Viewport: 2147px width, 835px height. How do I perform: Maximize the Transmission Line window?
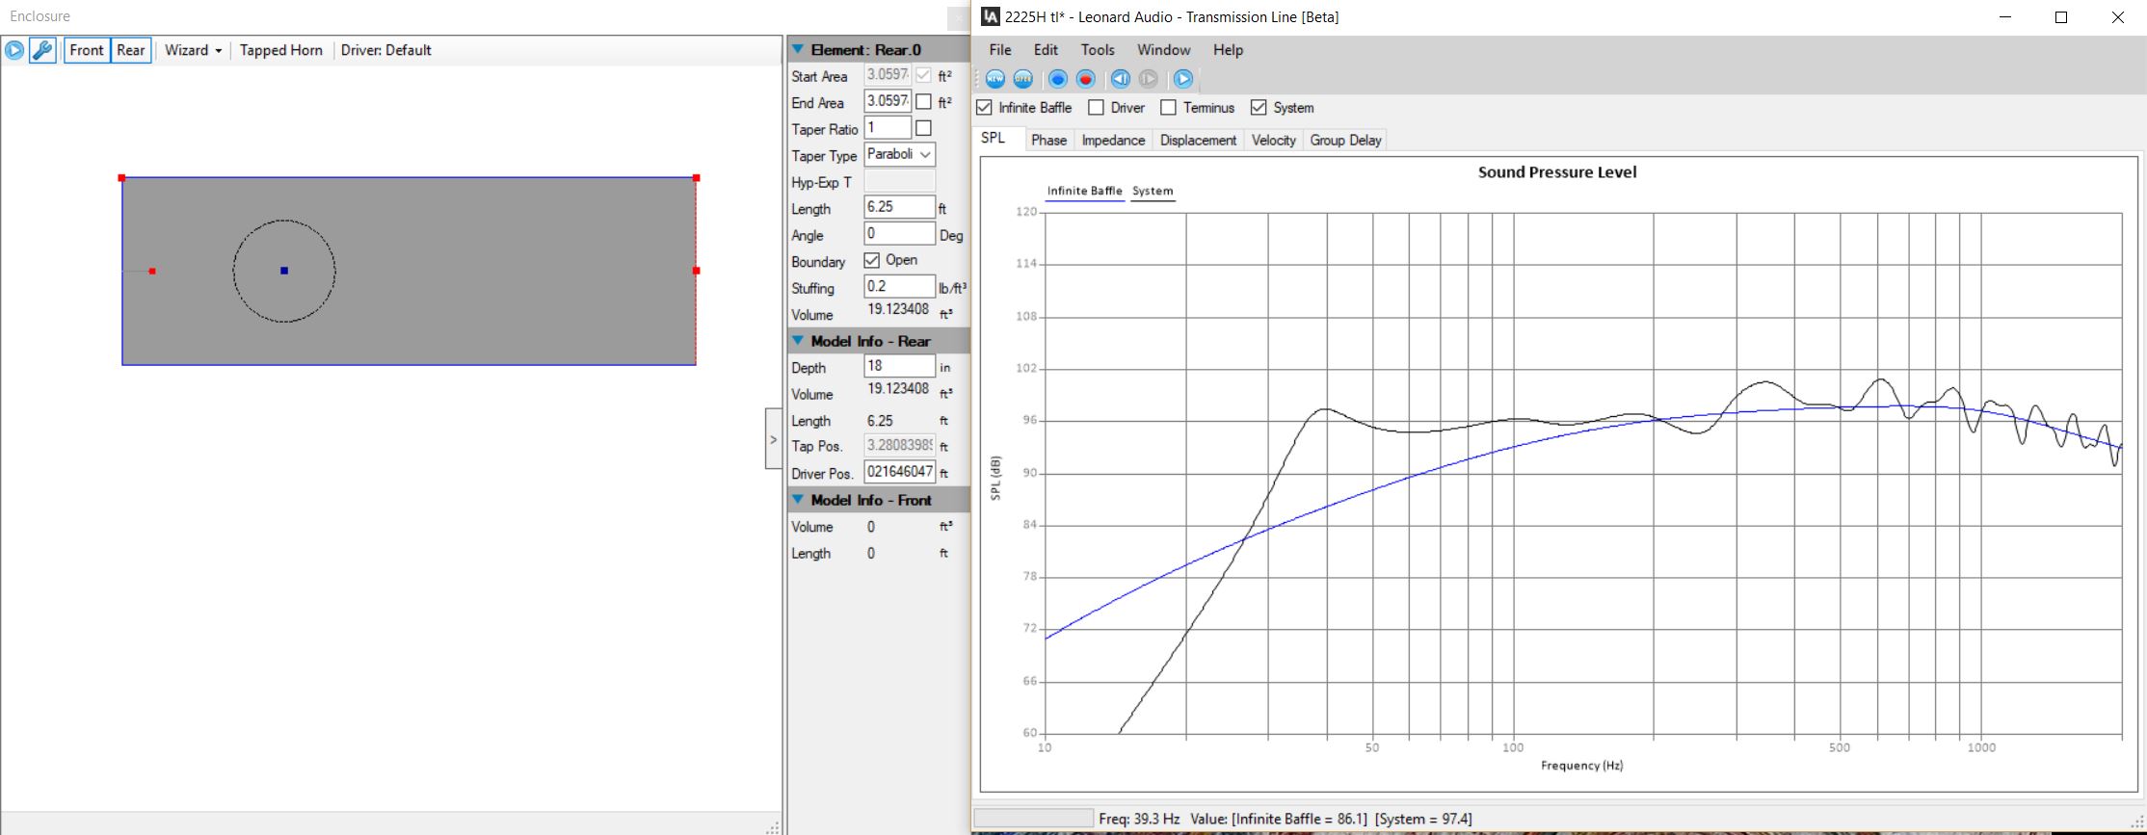(2061, 17)
